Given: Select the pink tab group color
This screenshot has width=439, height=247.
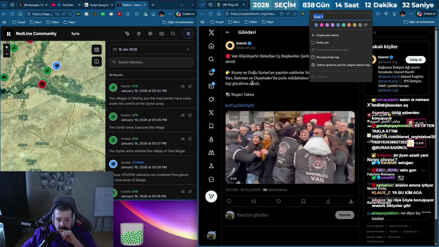Looking at the screenshot, I should tap(322, 25).
